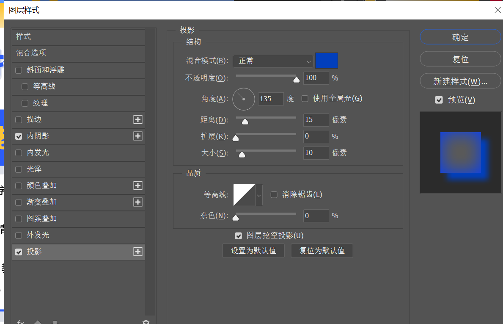Open the 混合选项 section
The width and height of the screenshot is (503, 324).
click(78, 53)
